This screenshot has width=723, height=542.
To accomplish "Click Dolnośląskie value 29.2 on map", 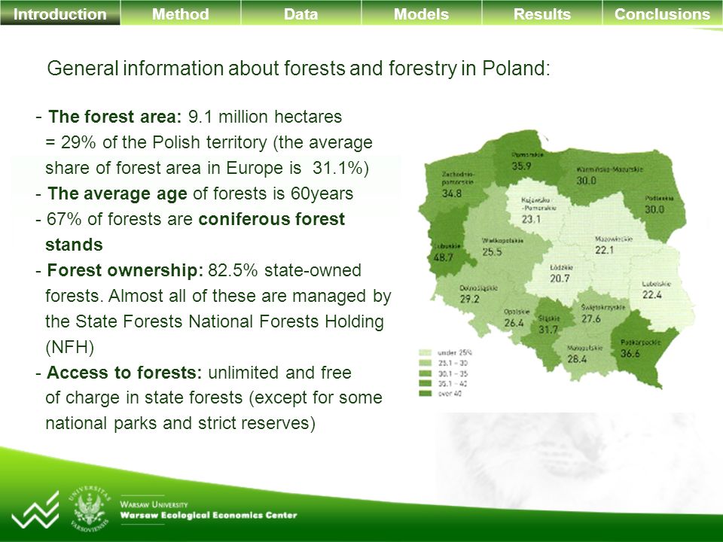I will (x=469, y=299).
